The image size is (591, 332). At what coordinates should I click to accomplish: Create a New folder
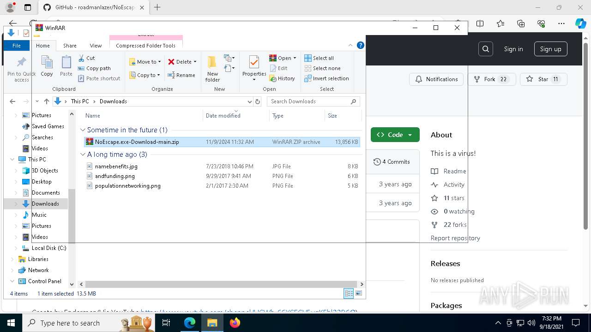[x=212, y=69]
